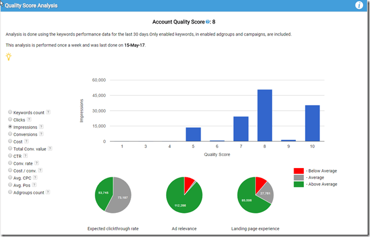The width and height of the screenshot is (370, 237).
Task: Select the Keywords count radio button
Action: [x=10, y=112]
